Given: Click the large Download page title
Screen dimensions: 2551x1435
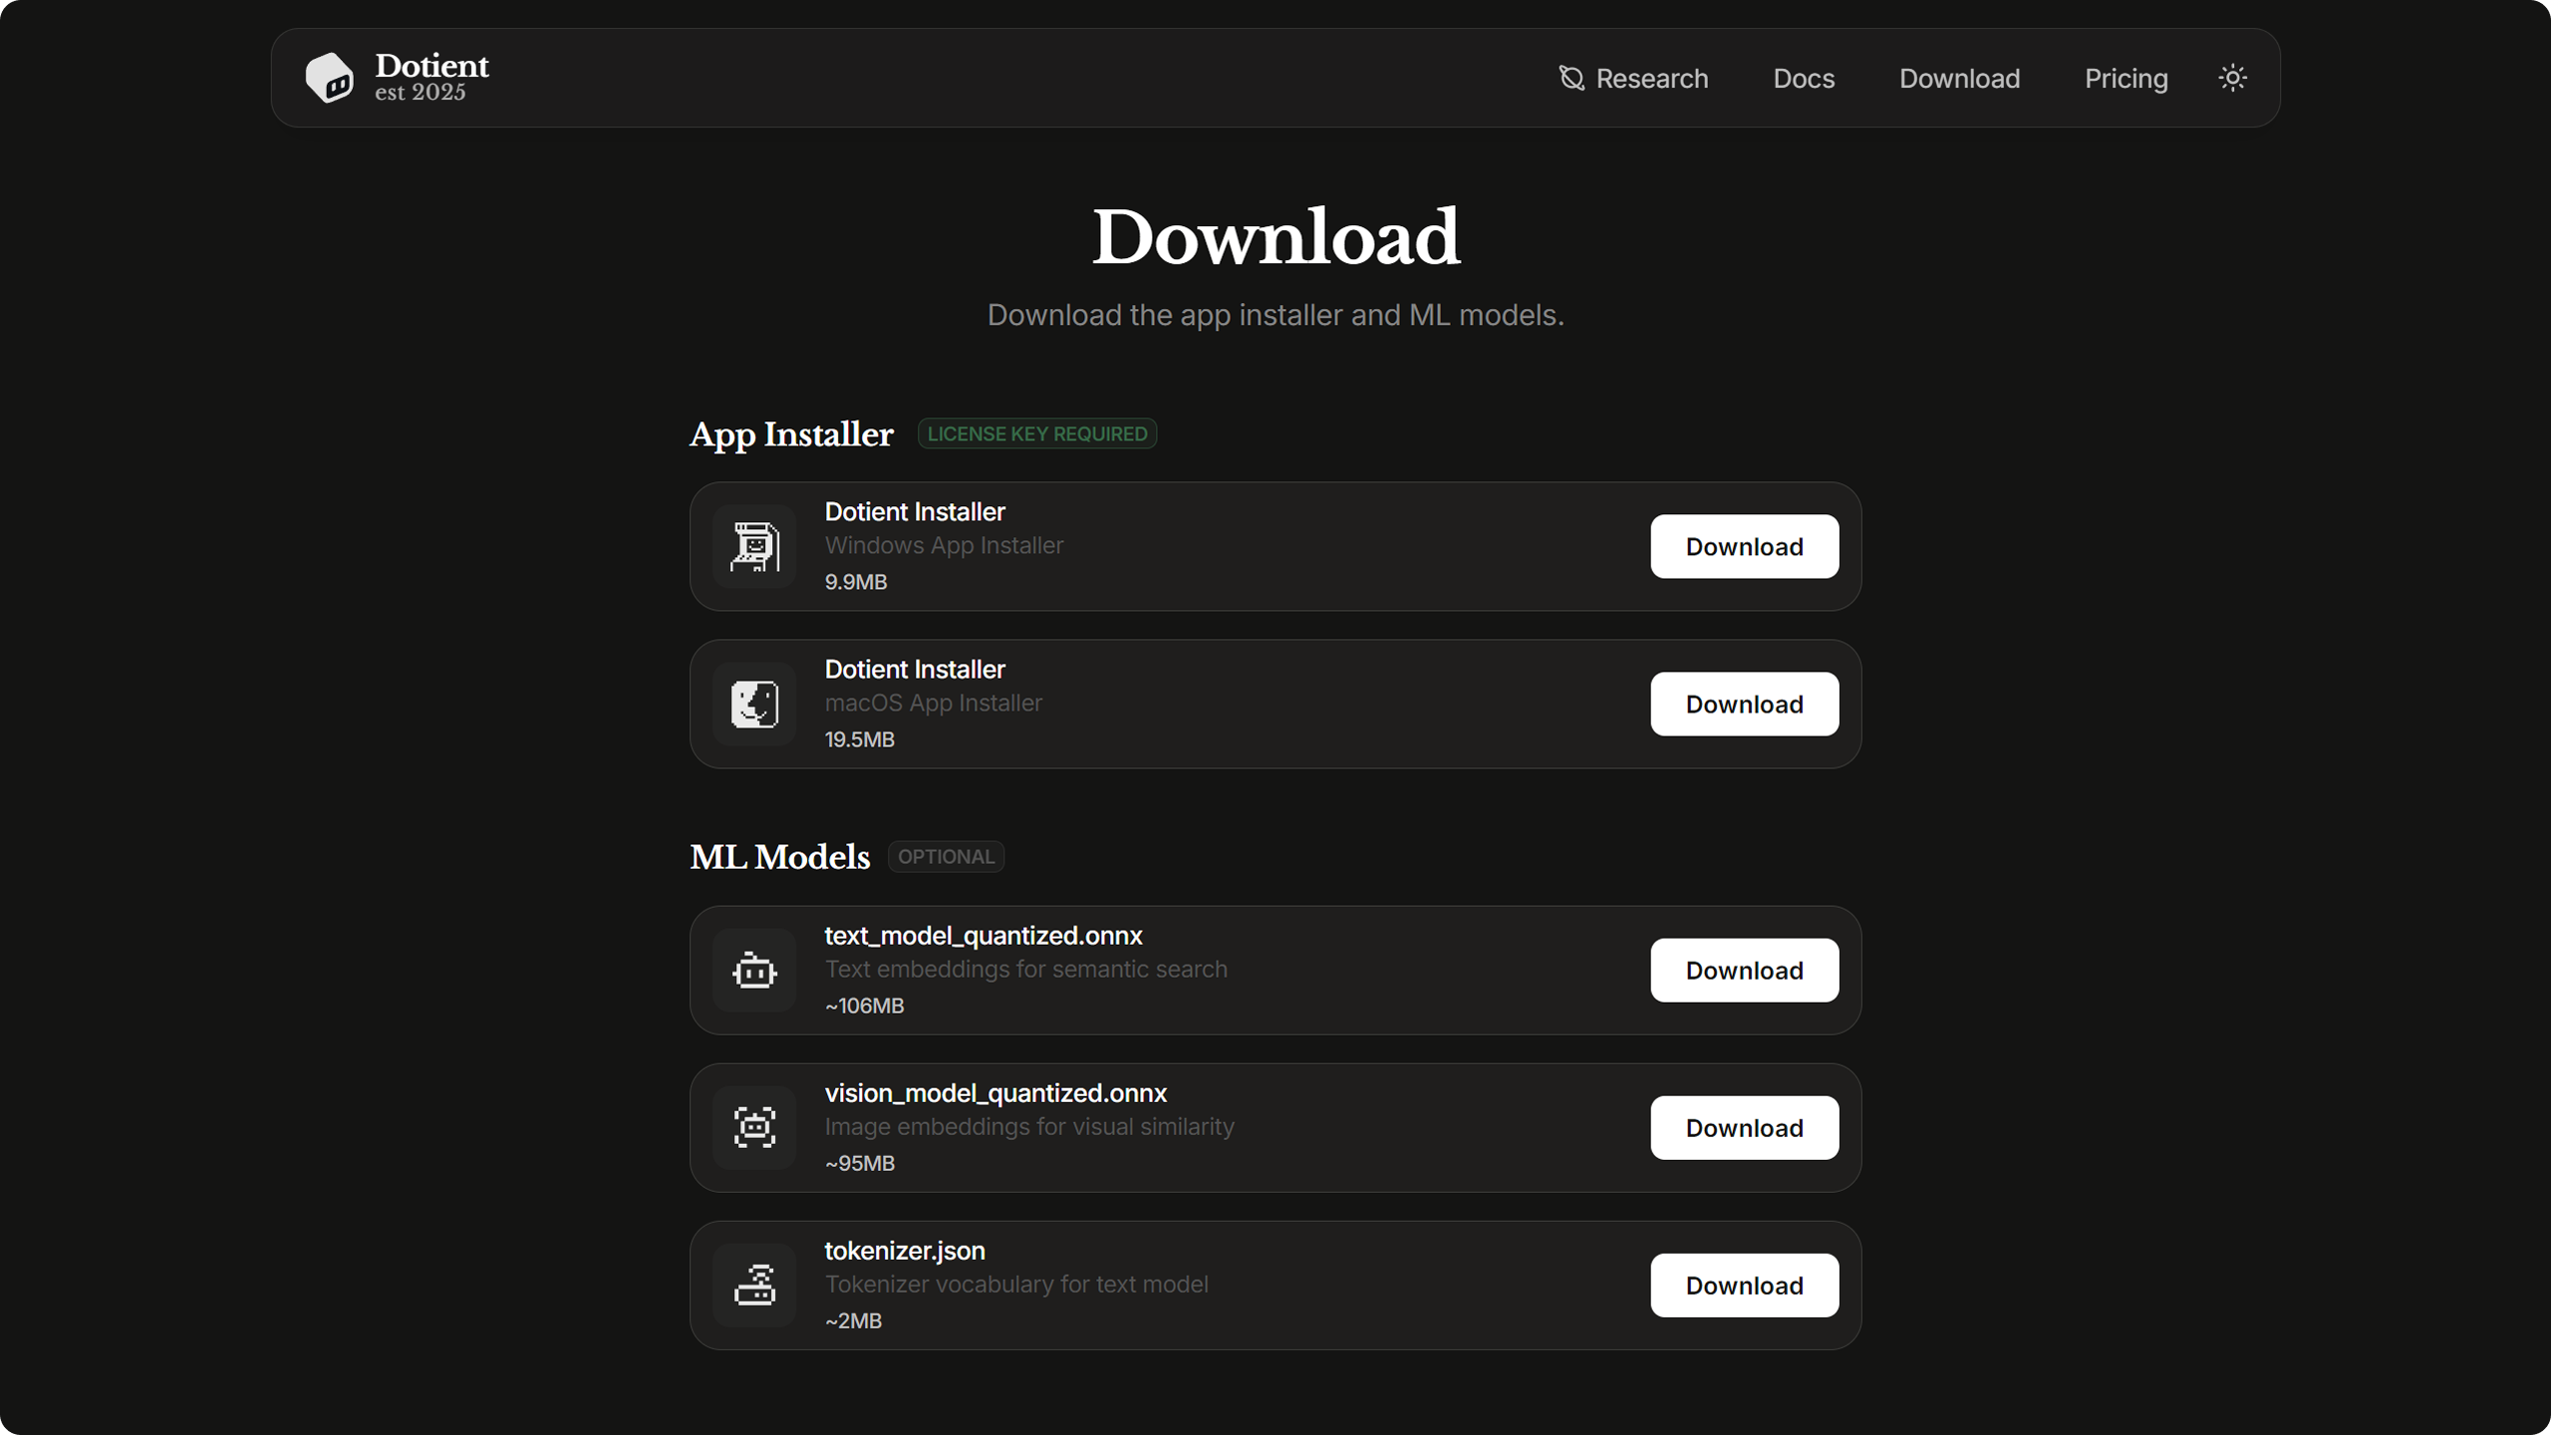Looking at the screenshot, I should [x=1275, y=237].
